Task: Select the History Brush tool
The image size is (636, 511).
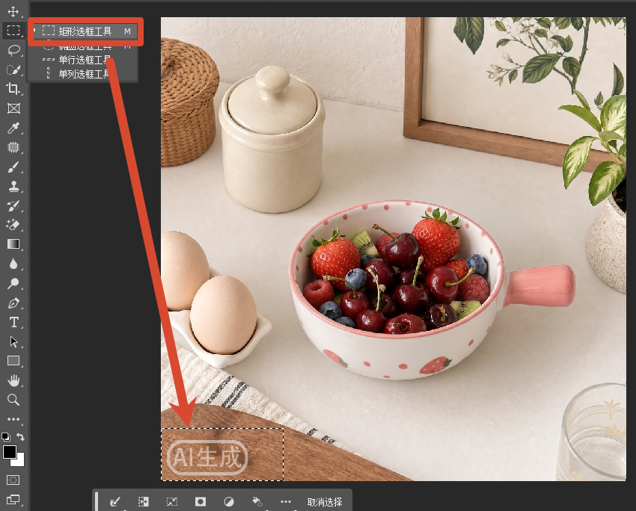Action: tap(13, 205)
